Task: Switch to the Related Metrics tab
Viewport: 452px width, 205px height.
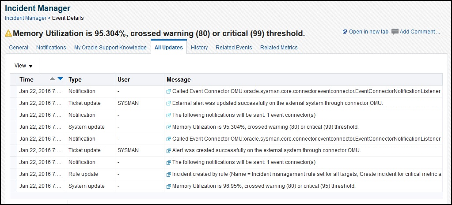Action: pyautogui.click(x=279, y=48)
